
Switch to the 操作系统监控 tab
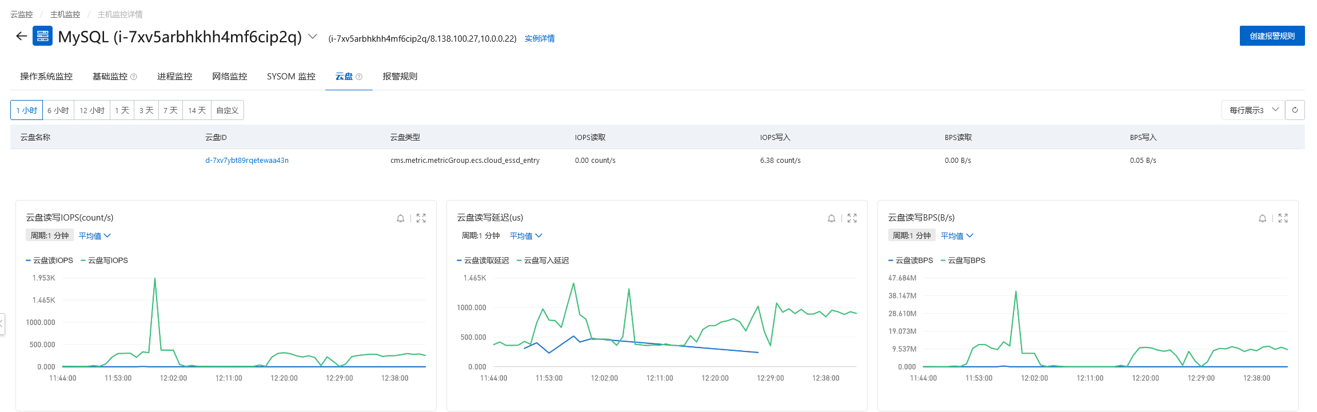[46, 77]
